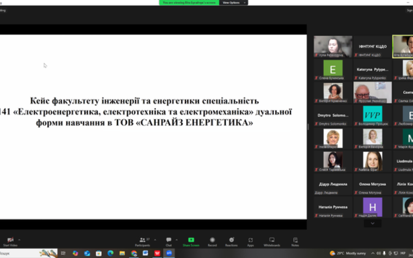Screen dimensions: 413x258
Task: Open Microsoft Word from the taskbar
Action: pos(146,253)
